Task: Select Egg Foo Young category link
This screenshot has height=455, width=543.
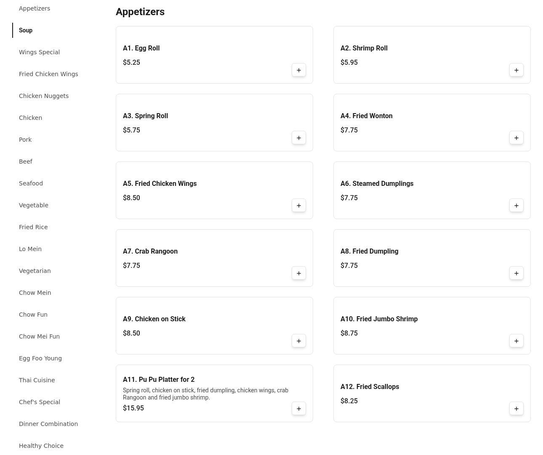Action: point(40,358)
